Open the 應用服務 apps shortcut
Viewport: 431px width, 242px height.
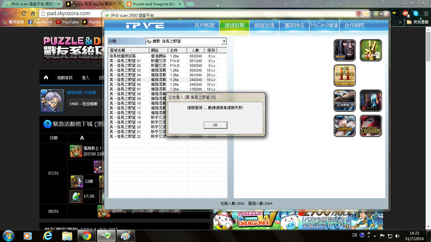tap(13, 22)
